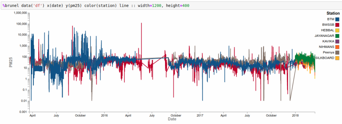Click the 'PM25' y-axis title

pos(11,63)
